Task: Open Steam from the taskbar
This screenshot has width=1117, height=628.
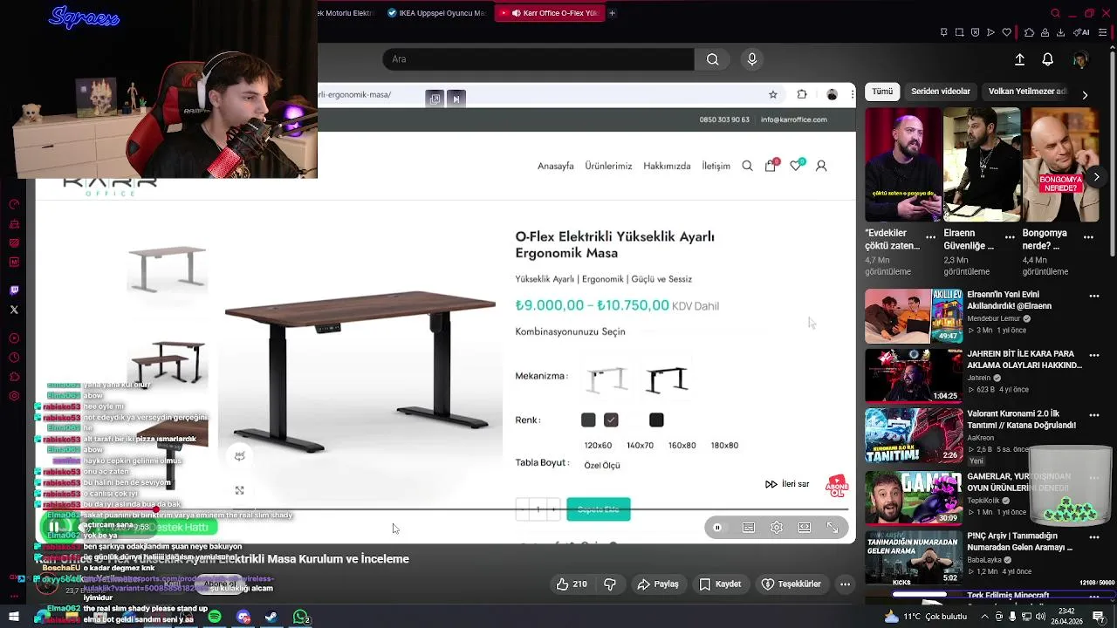Action: coord(271,618)
